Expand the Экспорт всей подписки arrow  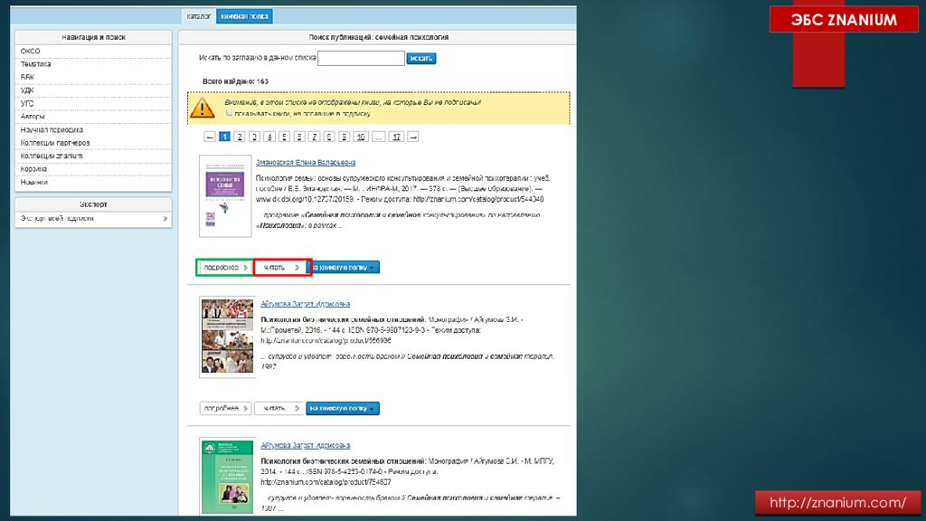(x=165, y=219)
